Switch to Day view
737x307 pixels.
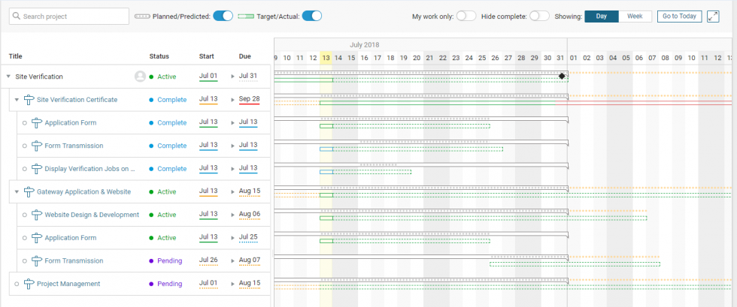[602, 17]
